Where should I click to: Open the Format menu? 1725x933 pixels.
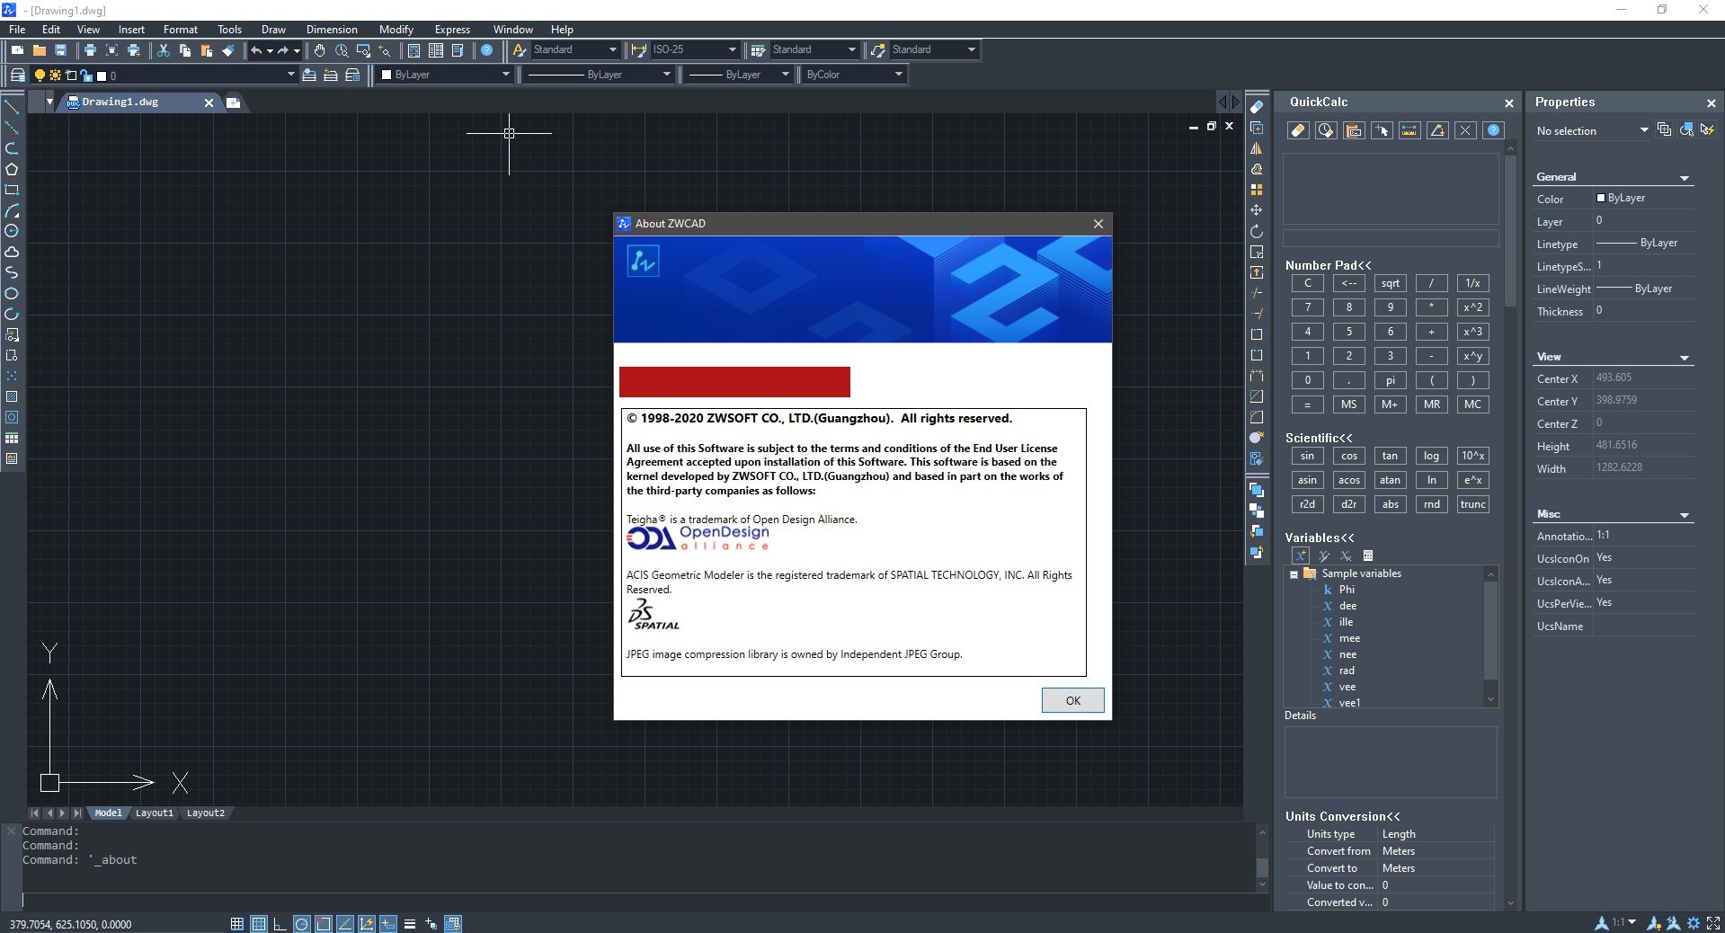(x=181, y=30)
